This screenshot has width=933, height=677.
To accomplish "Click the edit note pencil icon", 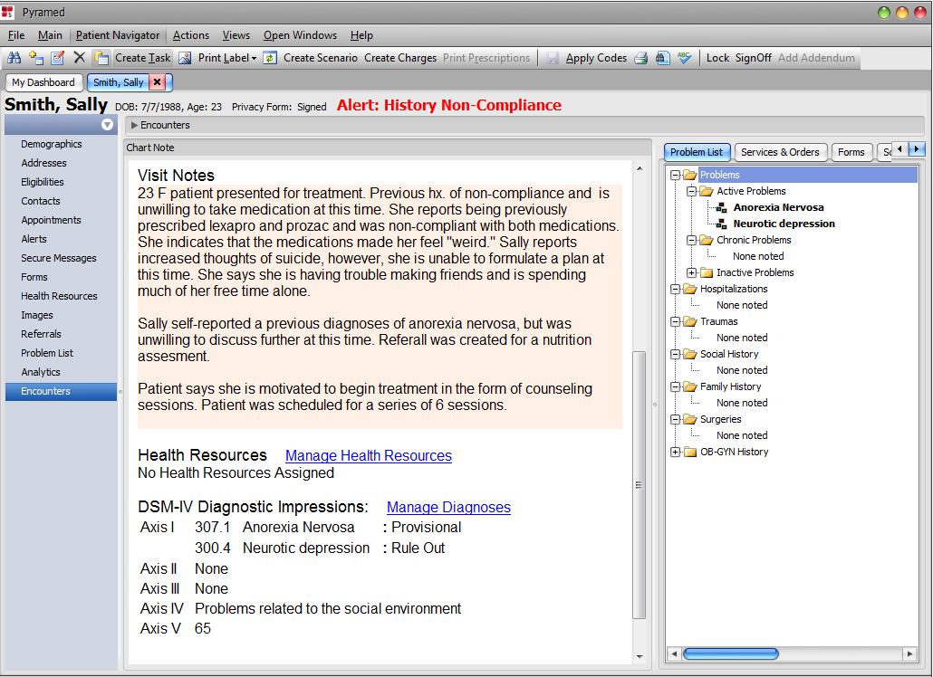I will (58, 58).
